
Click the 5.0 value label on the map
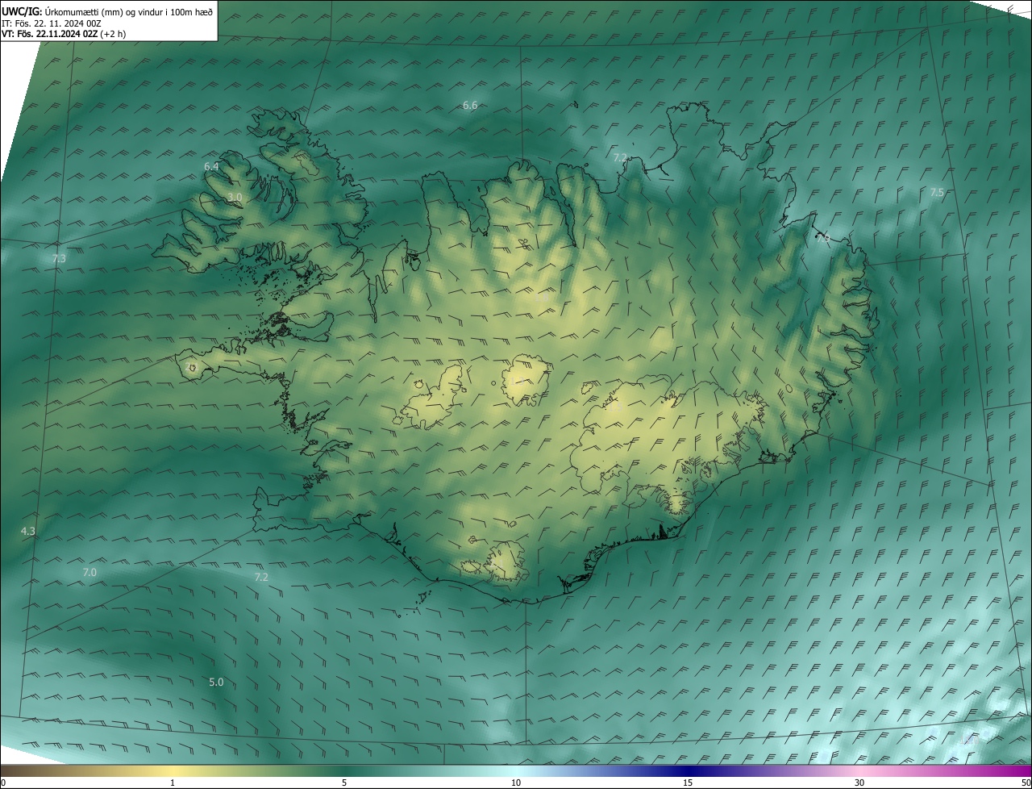coord(216,682)
